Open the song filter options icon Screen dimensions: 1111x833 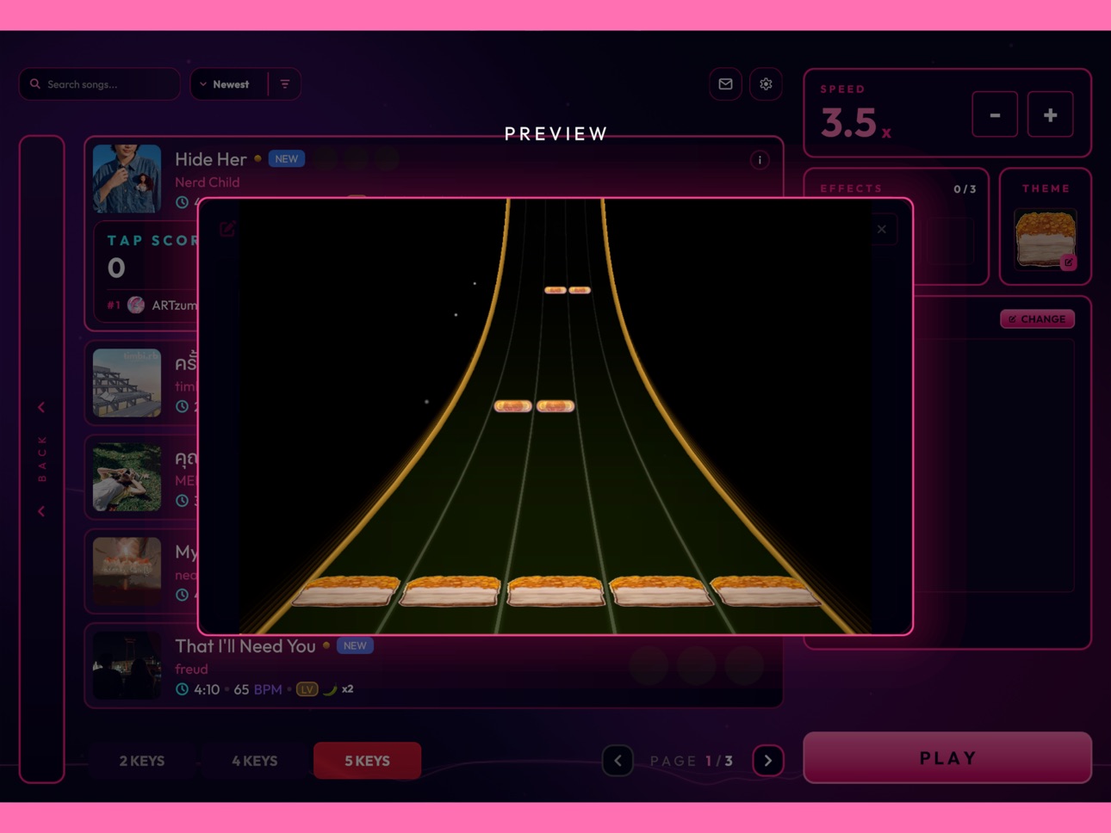(x=285, y=84)
